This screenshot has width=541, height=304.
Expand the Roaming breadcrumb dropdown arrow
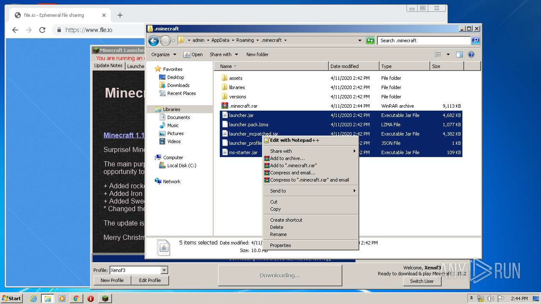pos(257,41)
